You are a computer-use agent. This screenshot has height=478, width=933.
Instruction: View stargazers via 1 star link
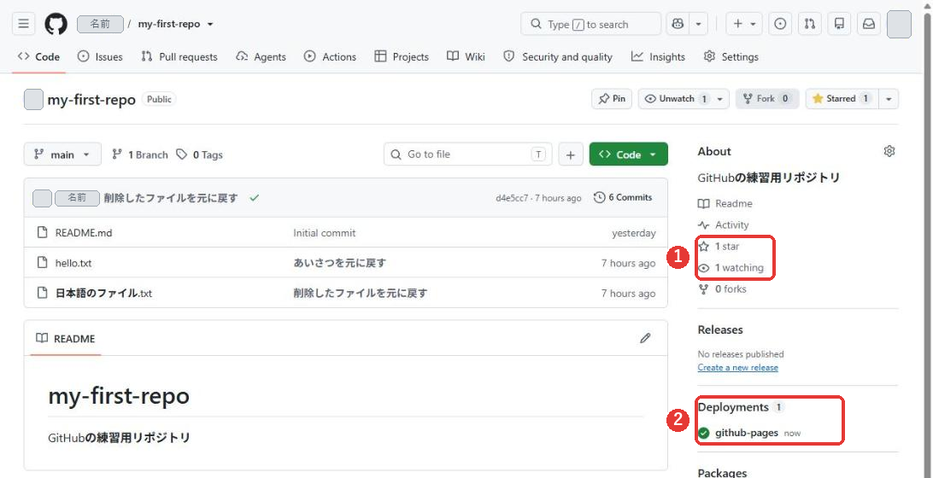pyautogui.click(x=719, y=246)
